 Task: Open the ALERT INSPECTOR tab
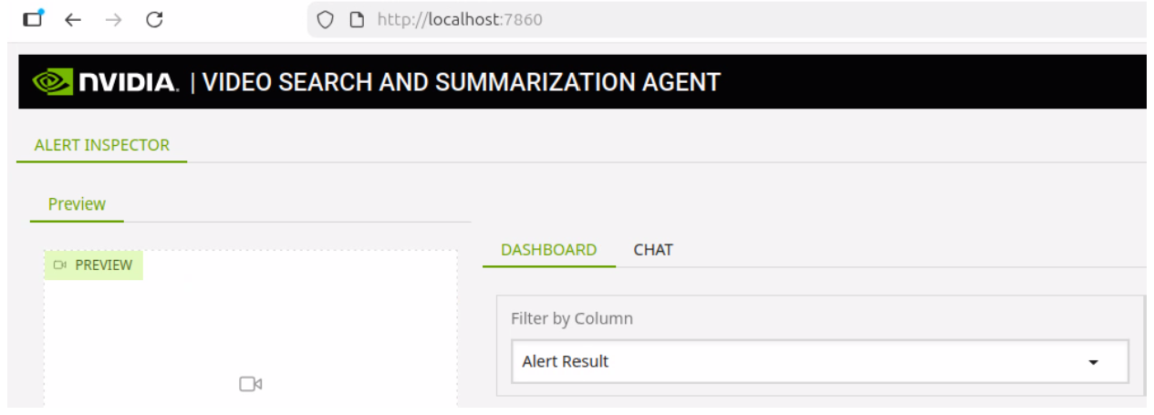(x=101, y=145)
